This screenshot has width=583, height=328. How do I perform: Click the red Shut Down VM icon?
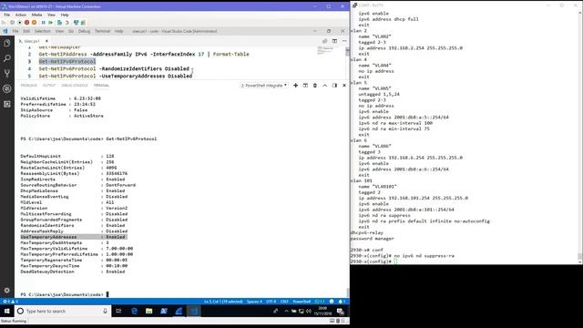click(x=26, y=22)
